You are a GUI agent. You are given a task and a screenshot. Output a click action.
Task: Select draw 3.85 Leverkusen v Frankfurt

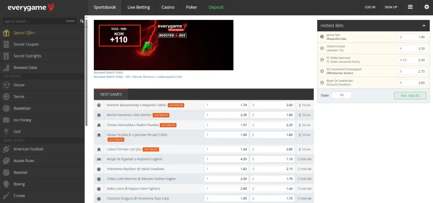pyautogui.click(x=412, y=82)
